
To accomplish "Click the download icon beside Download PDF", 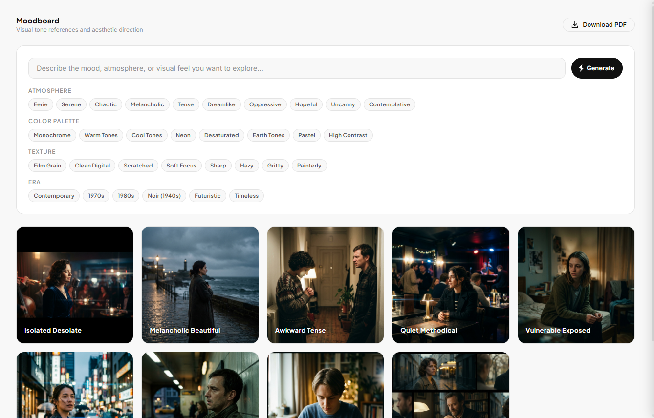I will 575,25.
